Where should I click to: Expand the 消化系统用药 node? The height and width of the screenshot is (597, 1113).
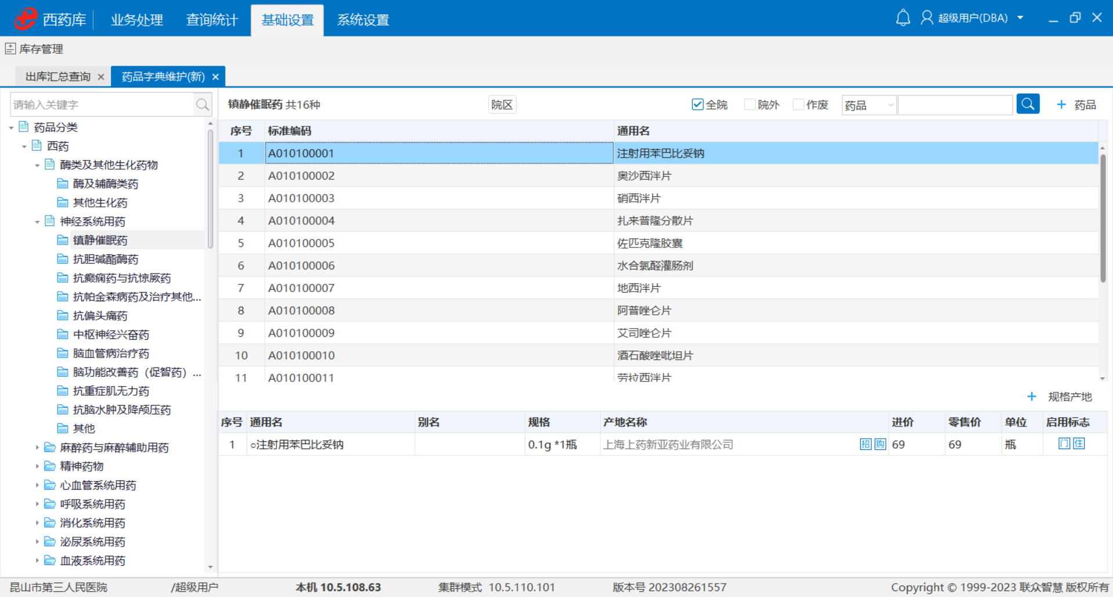pyautogui.click(x=37, y=523)
